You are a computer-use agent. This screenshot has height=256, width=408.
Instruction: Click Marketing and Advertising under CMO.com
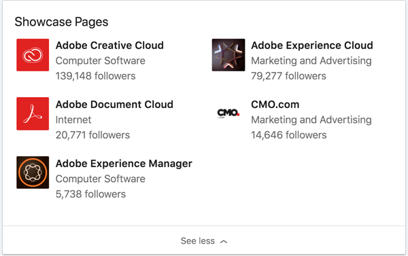click(311, 120)
